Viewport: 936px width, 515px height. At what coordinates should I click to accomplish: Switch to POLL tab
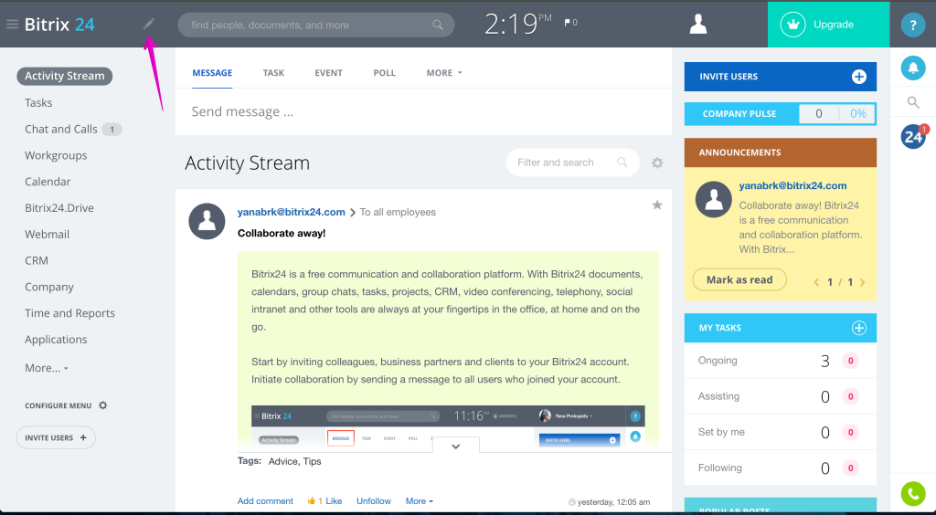(385, 73)
